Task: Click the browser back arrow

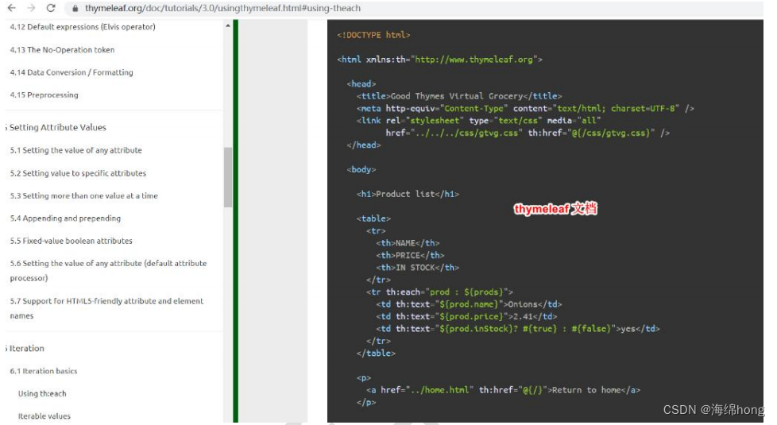Action: click(x=11, y=8)
